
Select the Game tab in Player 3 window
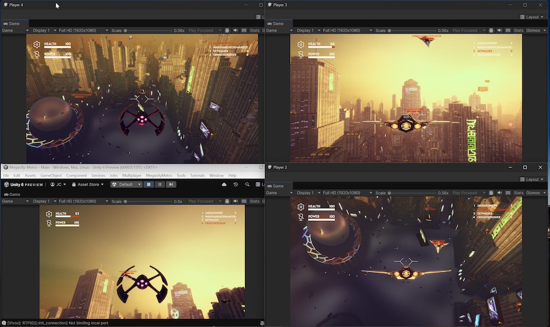coord(276,24)
